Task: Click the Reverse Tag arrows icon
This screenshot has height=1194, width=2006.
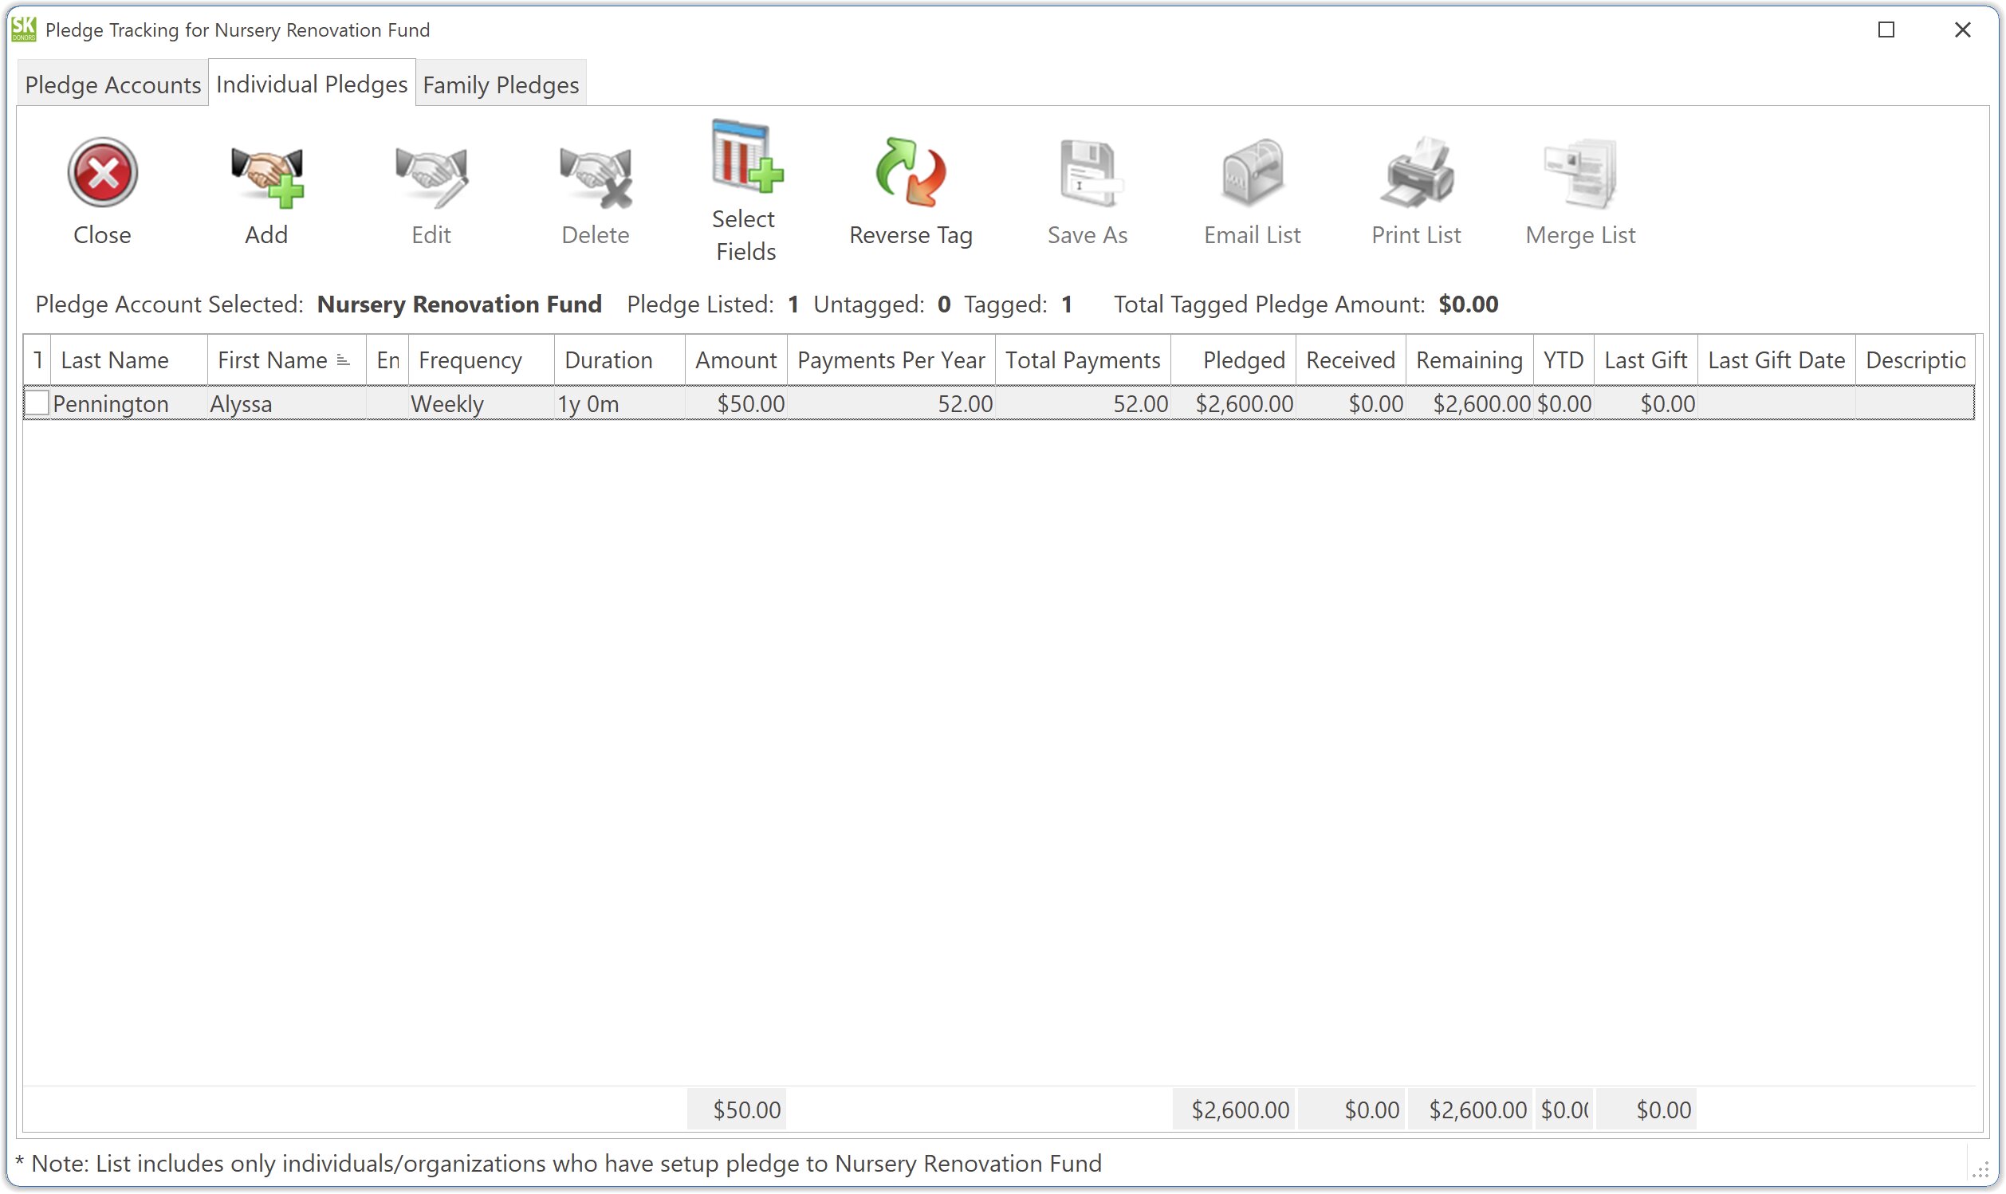Action: [910, 173]
